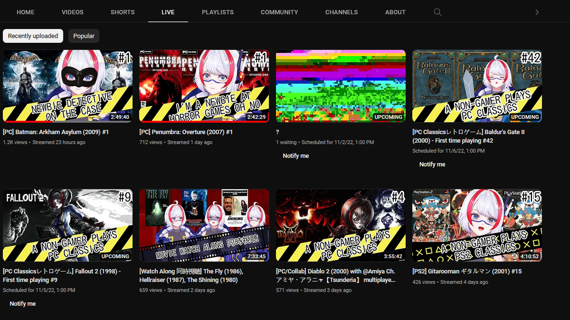Click the 2:42:29 duration badge
Screen dimensions: 570x320
coord(256,117)
